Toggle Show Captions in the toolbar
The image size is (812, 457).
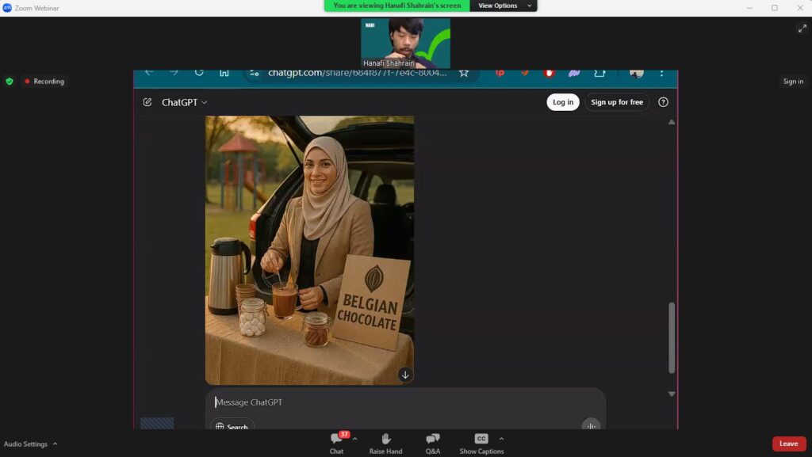481,440
